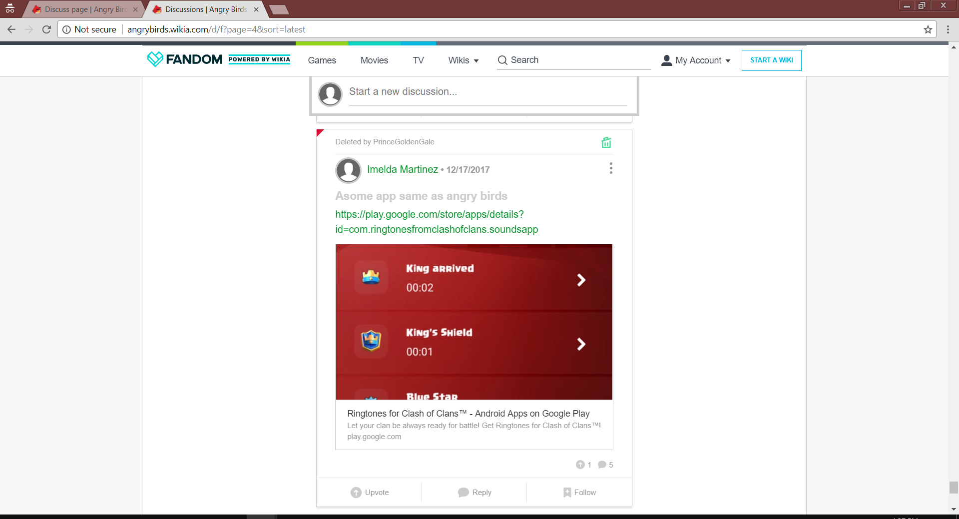Switch to the Discuss page browser tab
Image resolution: width=959 pixels, height=519 pixels.
pos(85,9)
